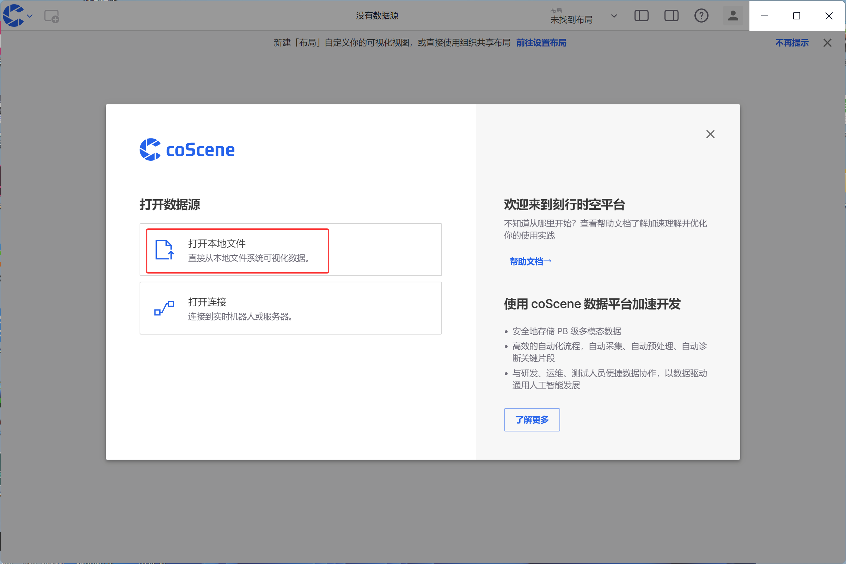Click 不再提示 to dismiss future tips
Image resolution: width=846 pixels, height=564 pixels.
click(792, 42)
